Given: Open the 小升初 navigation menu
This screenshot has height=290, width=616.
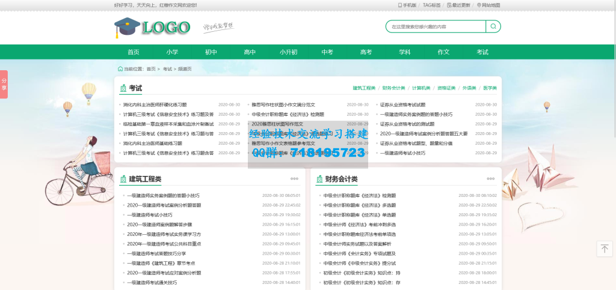Looking at the screenshot, I should (x=288, y=52).
